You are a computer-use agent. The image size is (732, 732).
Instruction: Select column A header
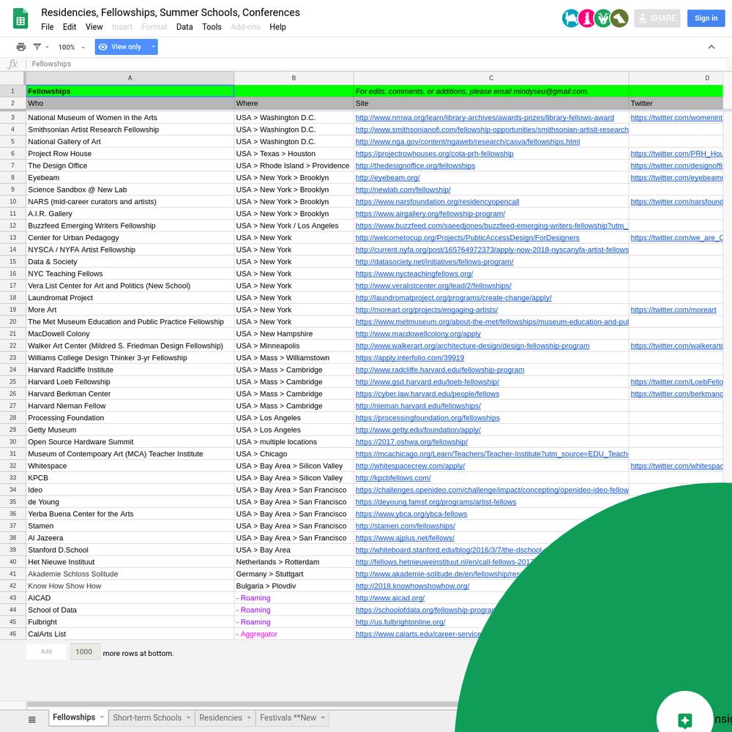click(x=130, y=78)
